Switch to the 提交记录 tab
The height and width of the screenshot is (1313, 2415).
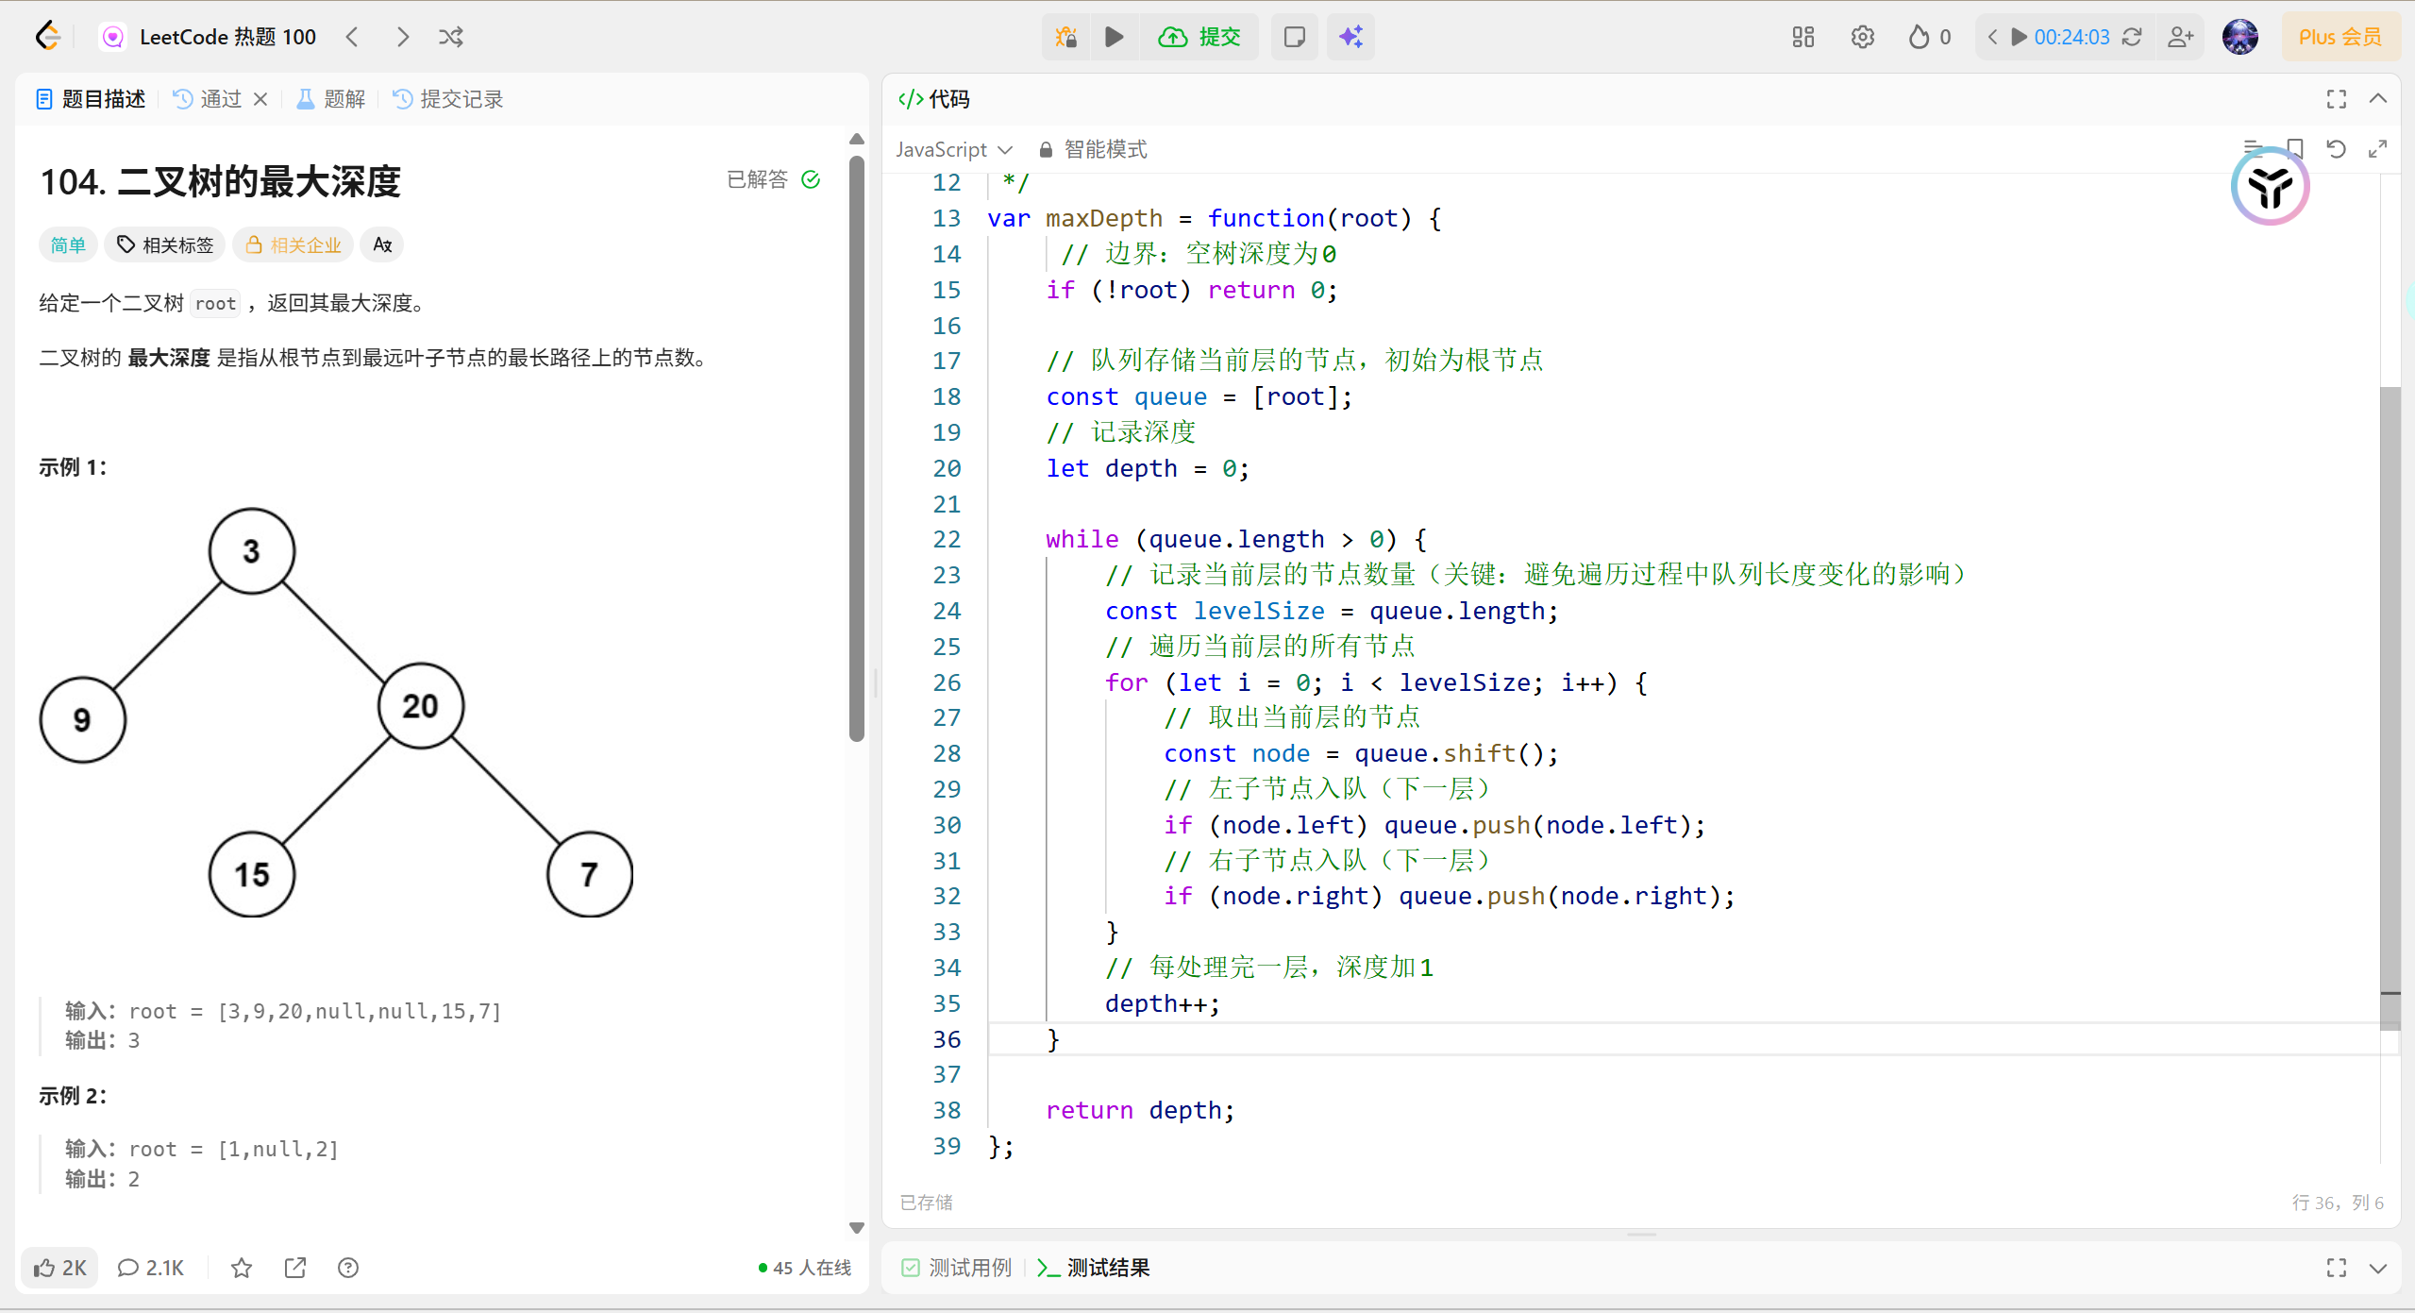pos(448,99)
